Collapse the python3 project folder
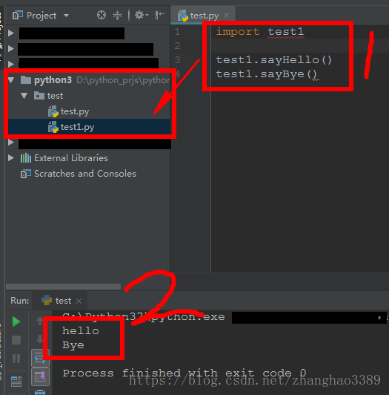 pyautogui.click(x=11, y=80)
